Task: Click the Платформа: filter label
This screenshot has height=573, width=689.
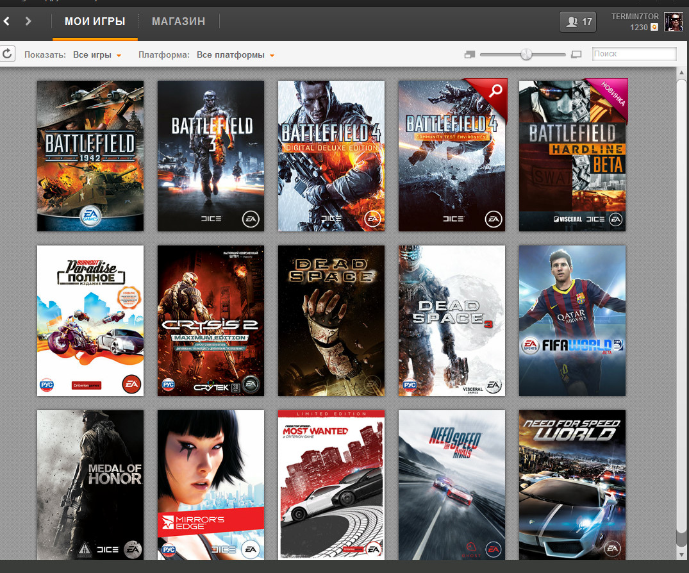Action: click(x=164, y=55)
